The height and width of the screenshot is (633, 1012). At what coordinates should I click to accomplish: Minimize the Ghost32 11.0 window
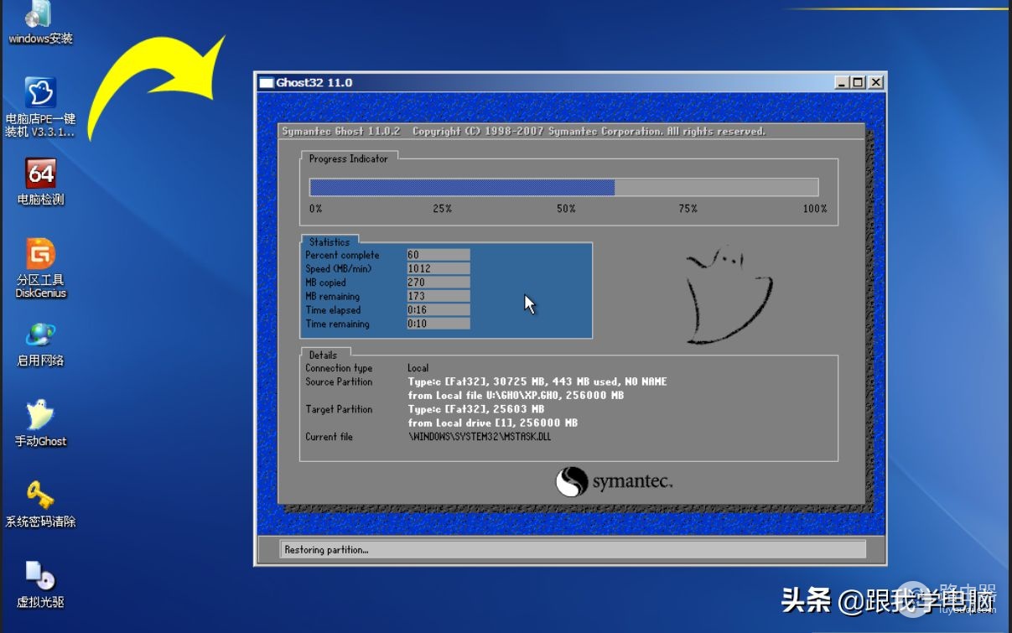click(x=843, y=82)
